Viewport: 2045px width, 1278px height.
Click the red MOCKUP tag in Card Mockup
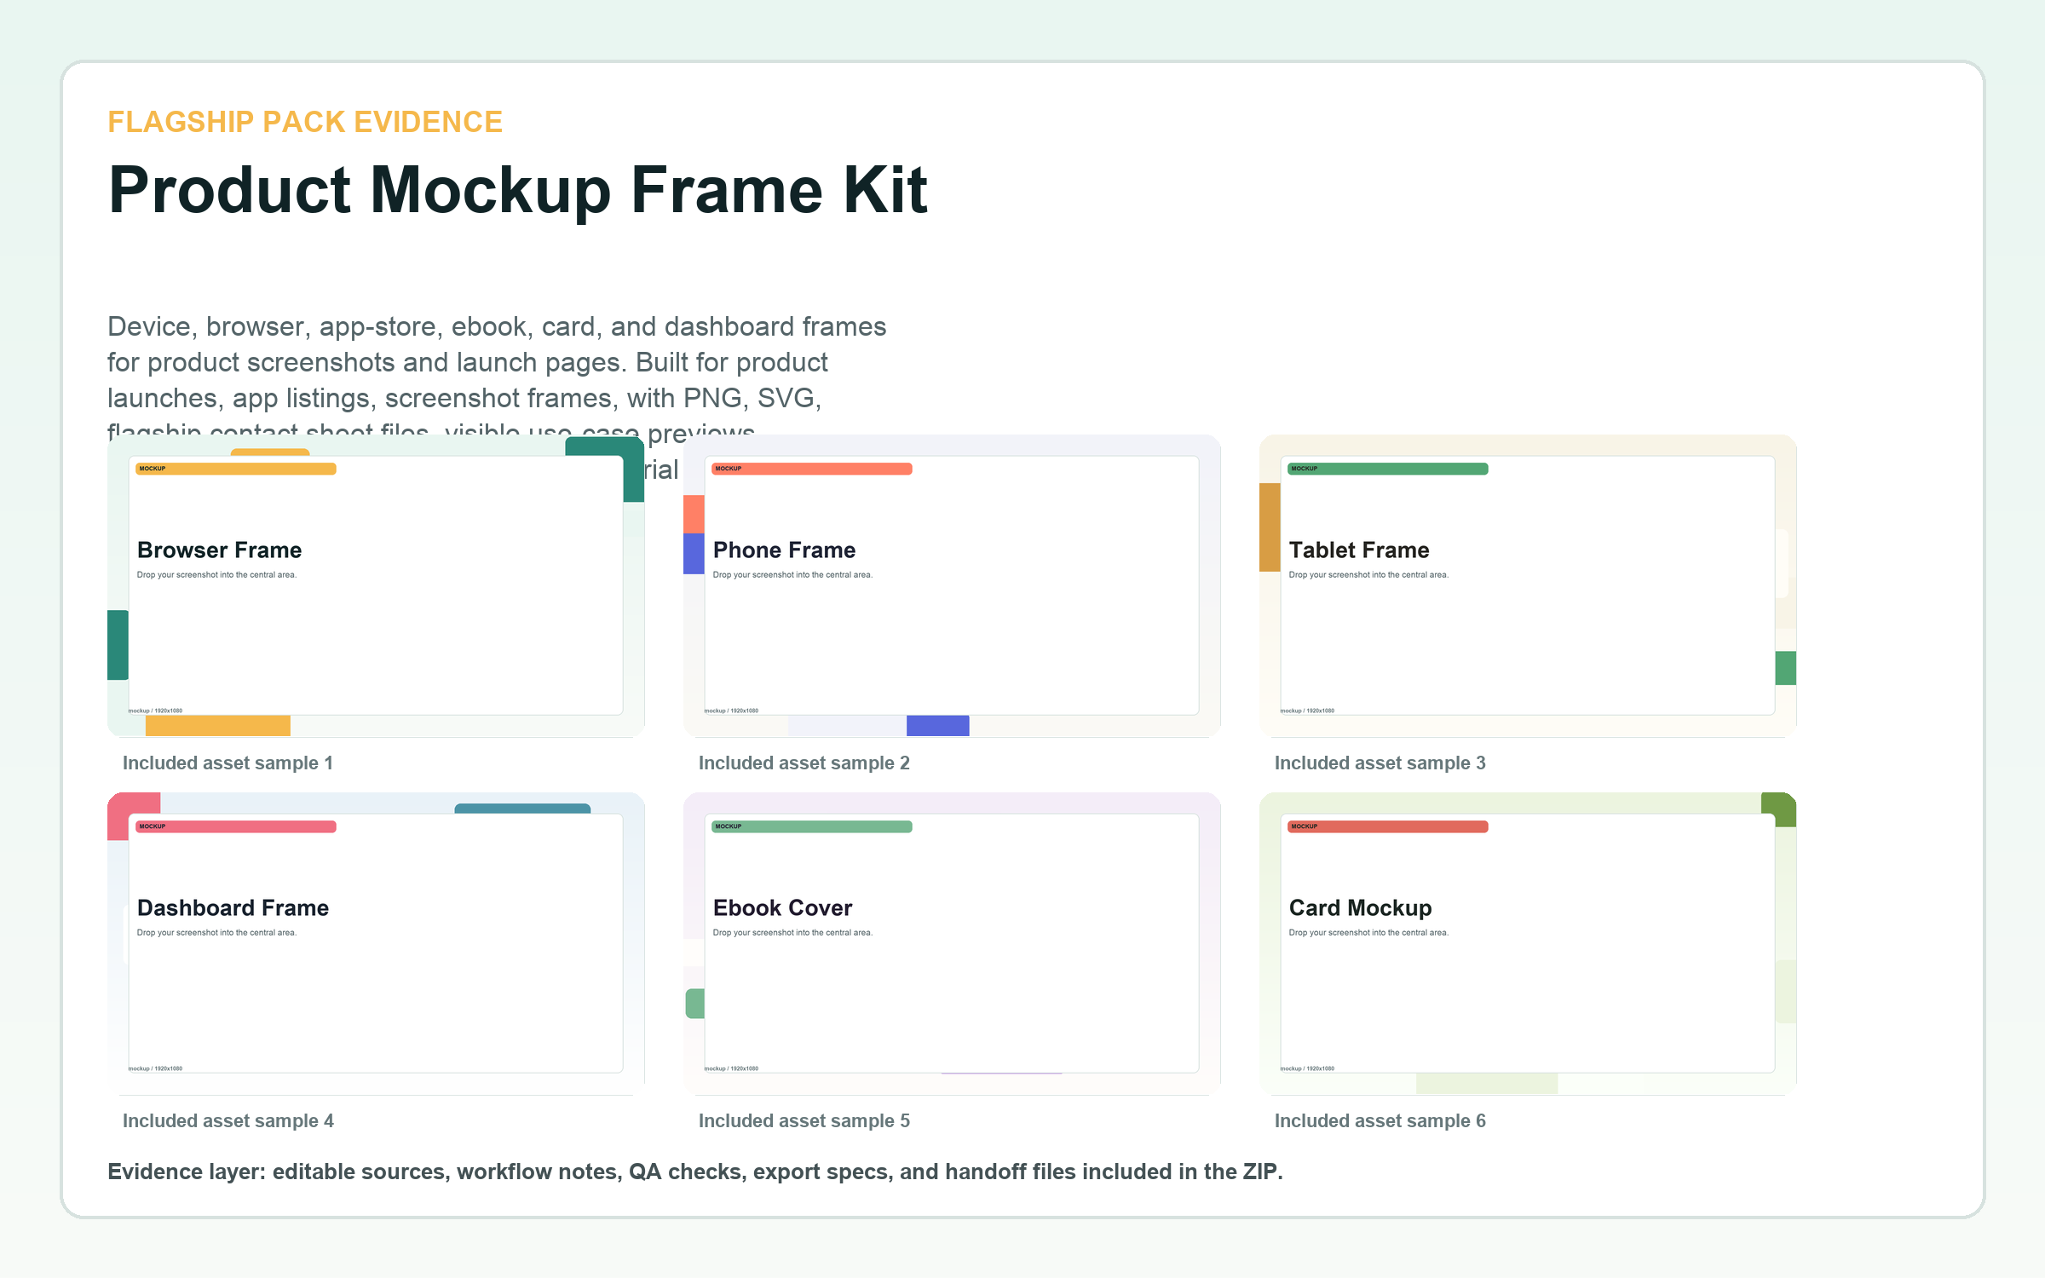pyautogui.click(x=1388, y=826)
